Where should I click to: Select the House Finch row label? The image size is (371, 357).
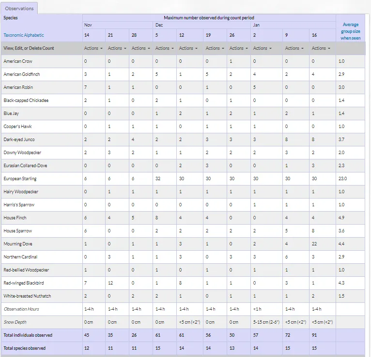(x=15, y=218)
